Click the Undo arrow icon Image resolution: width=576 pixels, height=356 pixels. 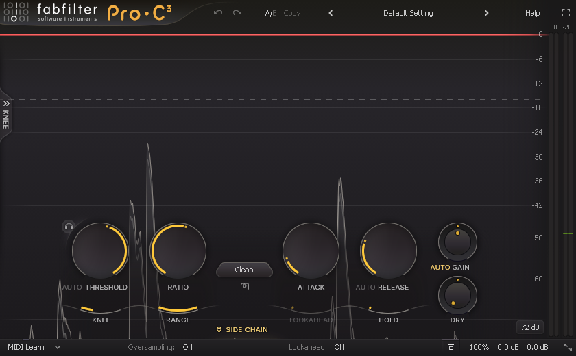pos(218,13)
